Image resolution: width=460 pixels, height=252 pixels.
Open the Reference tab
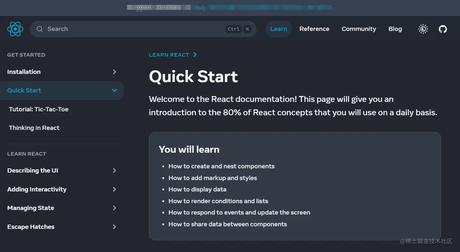(314, 29)
